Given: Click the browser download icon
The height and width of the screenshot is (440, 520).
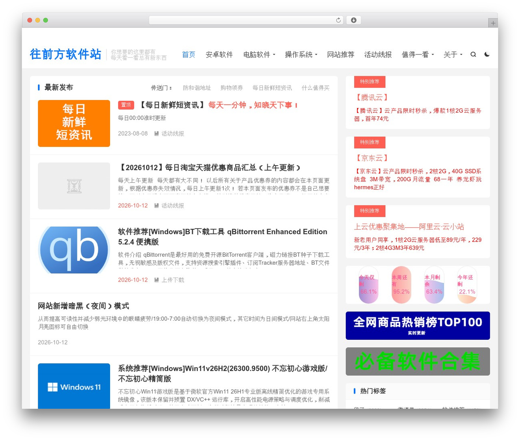Looking at the screenshot, I should pos(353,20).
